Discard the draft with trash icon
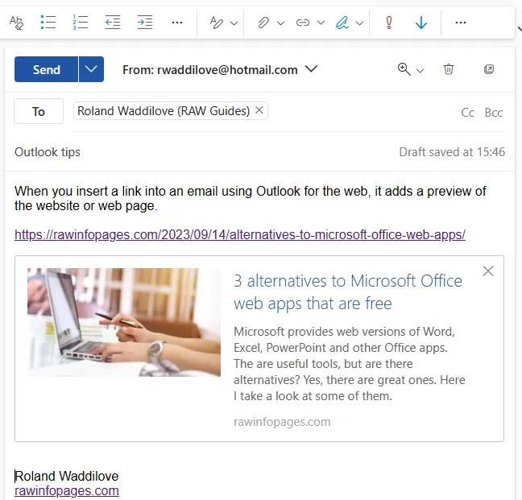Screen dimensions: 522x500 click(x=449, y=69)
